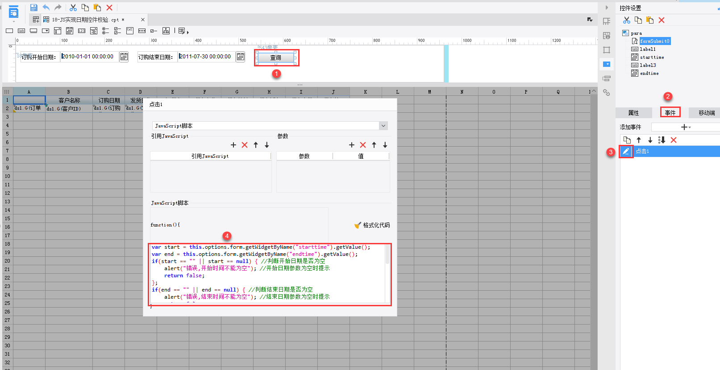Move the selected event up in the list
The image size is (720, 370).
(639, 140)
